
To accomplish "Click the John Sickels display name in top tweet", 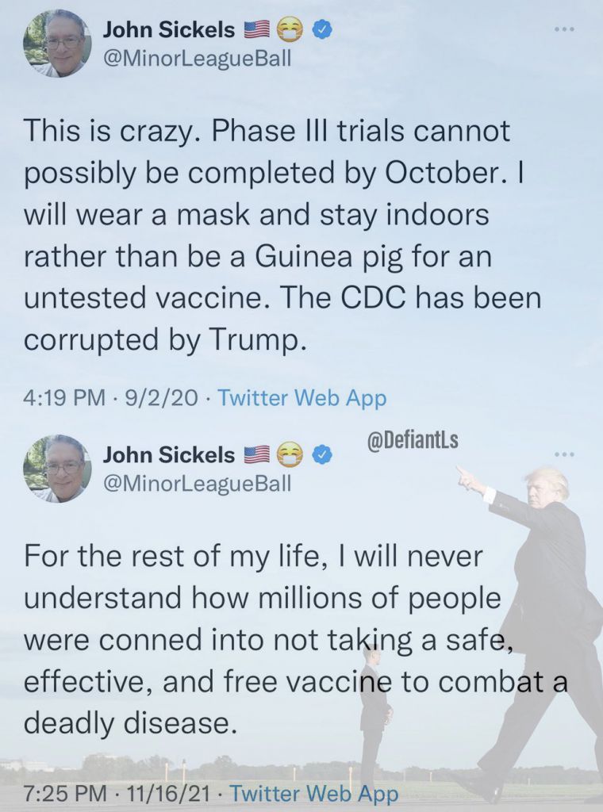I will 169,30.
